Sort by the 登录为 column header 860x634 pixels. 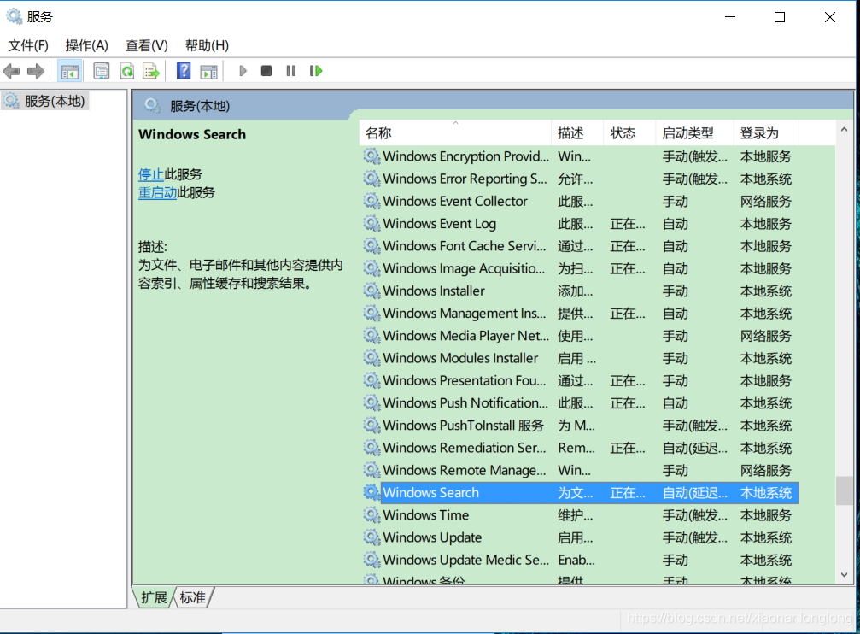point(766,132)
